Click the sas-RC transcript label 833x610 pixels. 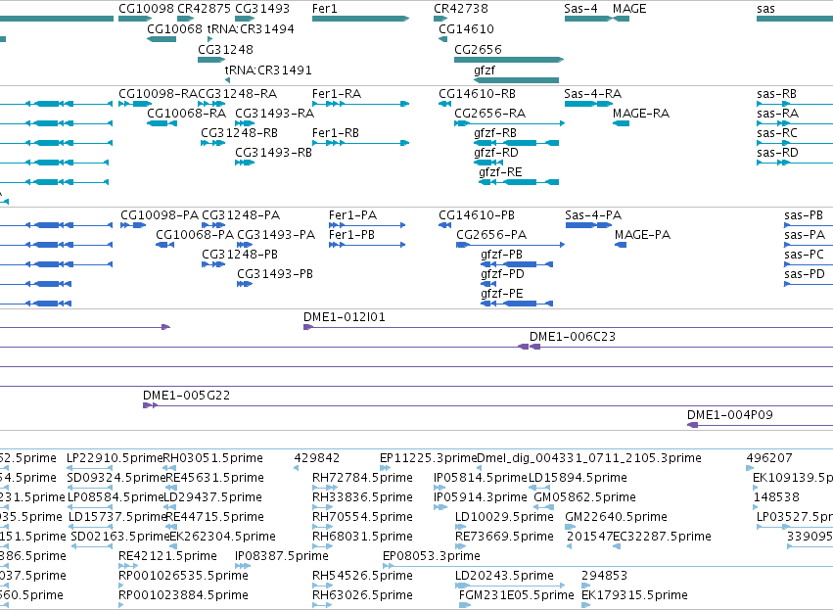[x=777, y=133]
